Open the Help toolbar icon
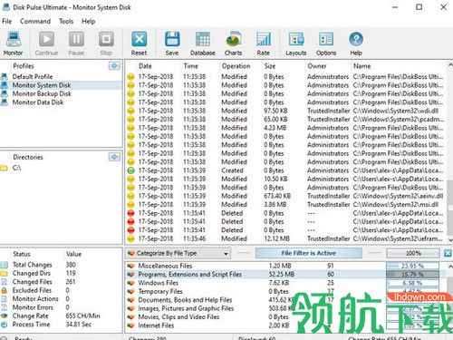This screenshot has width=453, height=340. [356, 44]
